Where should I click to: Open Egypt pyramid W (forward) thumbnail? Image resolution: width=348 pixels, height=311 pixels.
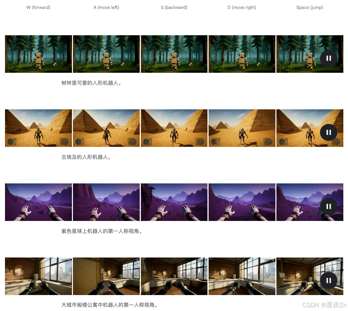pos(38,128)
